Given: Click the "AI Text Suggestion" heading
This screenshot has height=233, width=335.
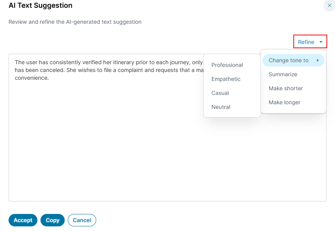Looking at the screenshot, I should [x=41, y=5].
